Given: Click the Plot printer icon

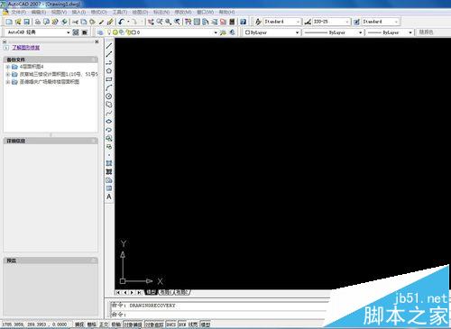Looking at the screenshot, I should tap(38, 22).
